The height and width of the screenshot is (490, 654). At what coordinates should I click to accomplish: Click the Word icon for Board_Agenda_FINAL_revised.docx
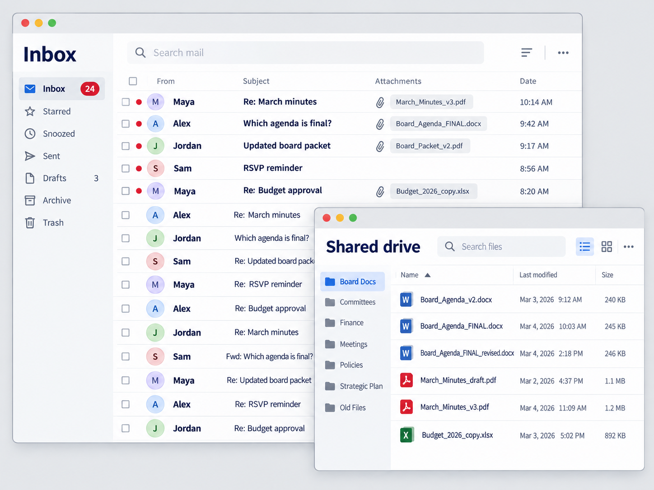[x=406, y=353]
